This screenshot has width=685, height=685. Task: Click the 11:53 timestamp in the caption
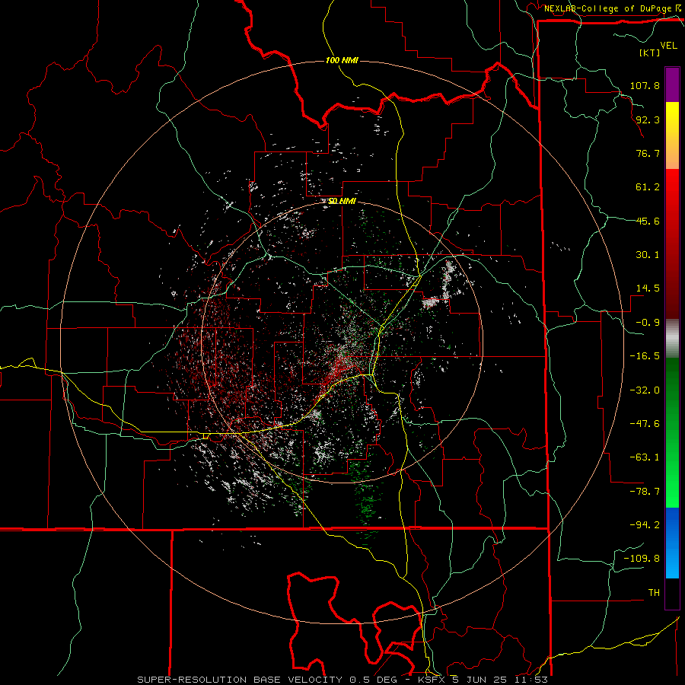point(532,680)
